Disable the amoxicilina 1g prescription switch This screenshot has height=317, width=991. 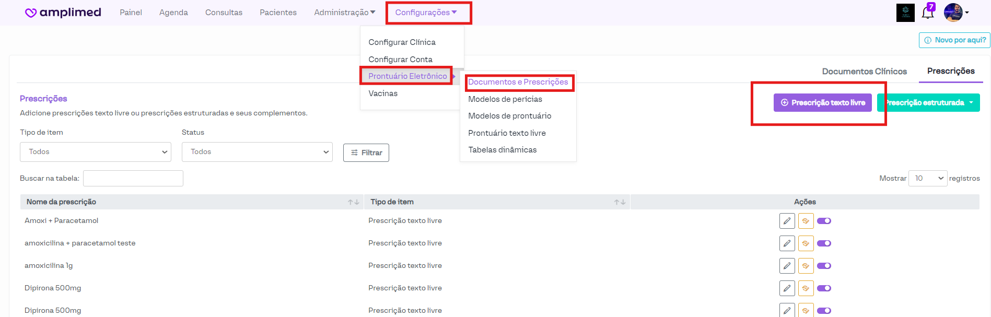pos(824,266)
